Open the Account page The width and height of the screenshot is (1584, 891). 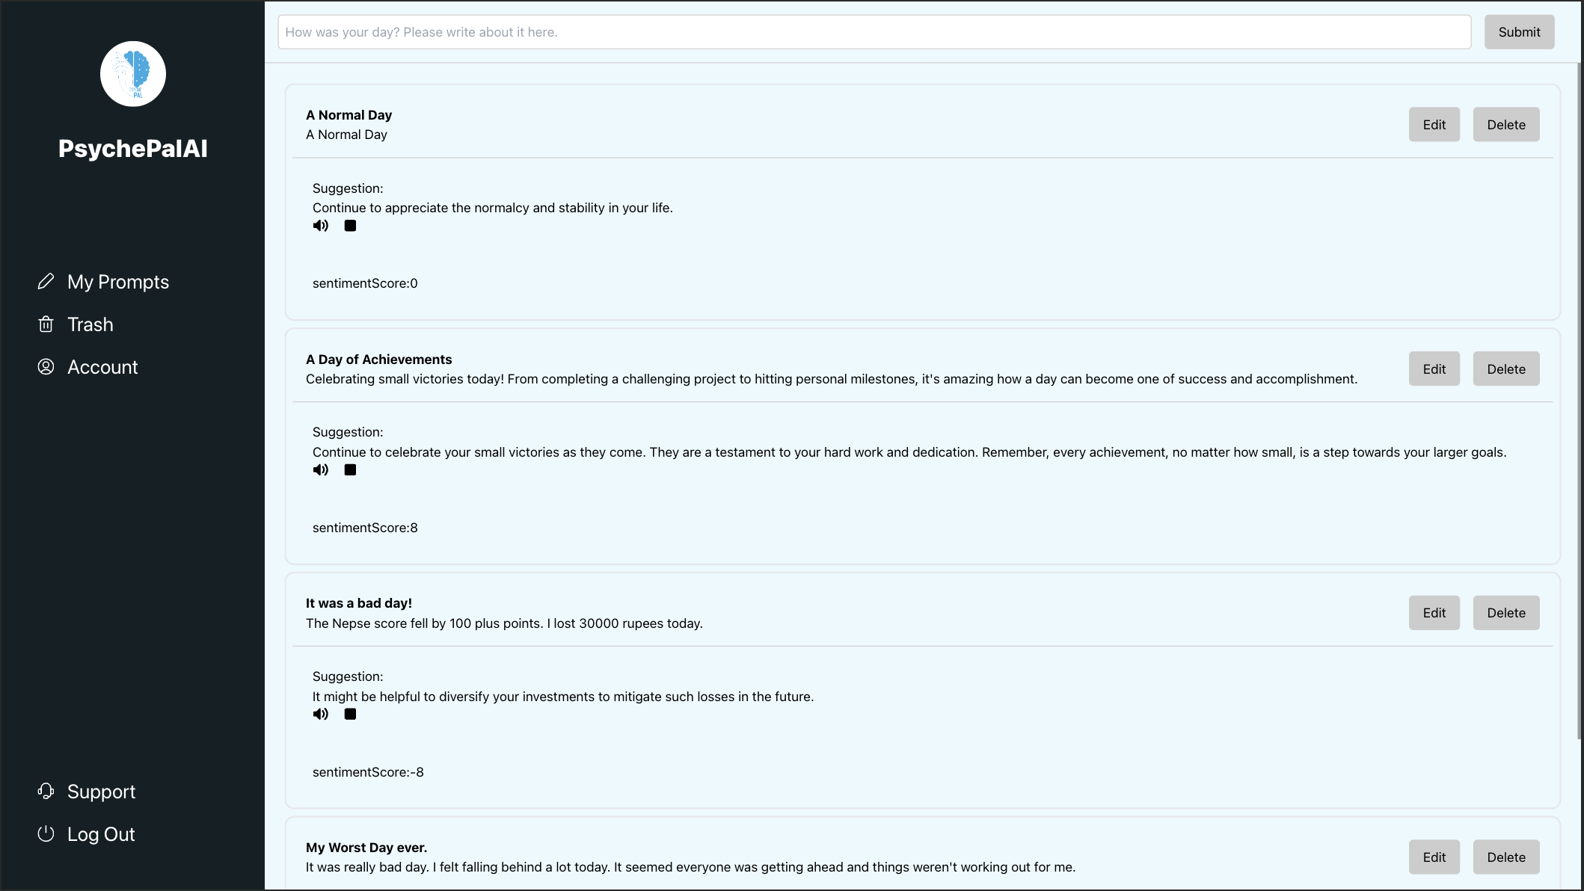click(102, 367)
